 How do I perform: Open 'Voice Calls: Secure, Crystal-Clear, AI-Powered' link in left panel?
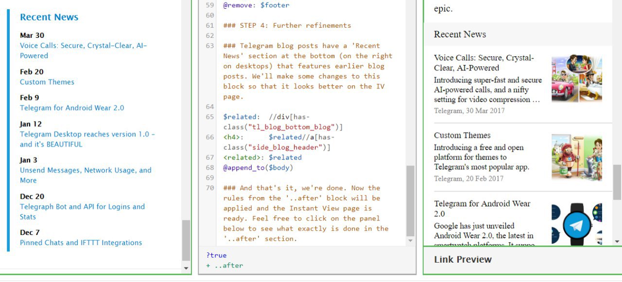(x=83, y=50)
